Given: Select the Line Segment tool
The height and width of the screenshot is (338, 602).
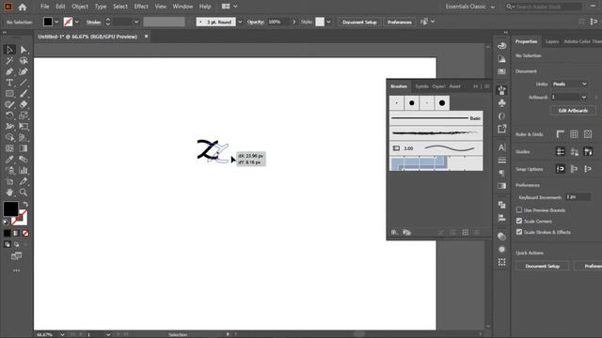Looking at the screenshot, I should (24, 83).
